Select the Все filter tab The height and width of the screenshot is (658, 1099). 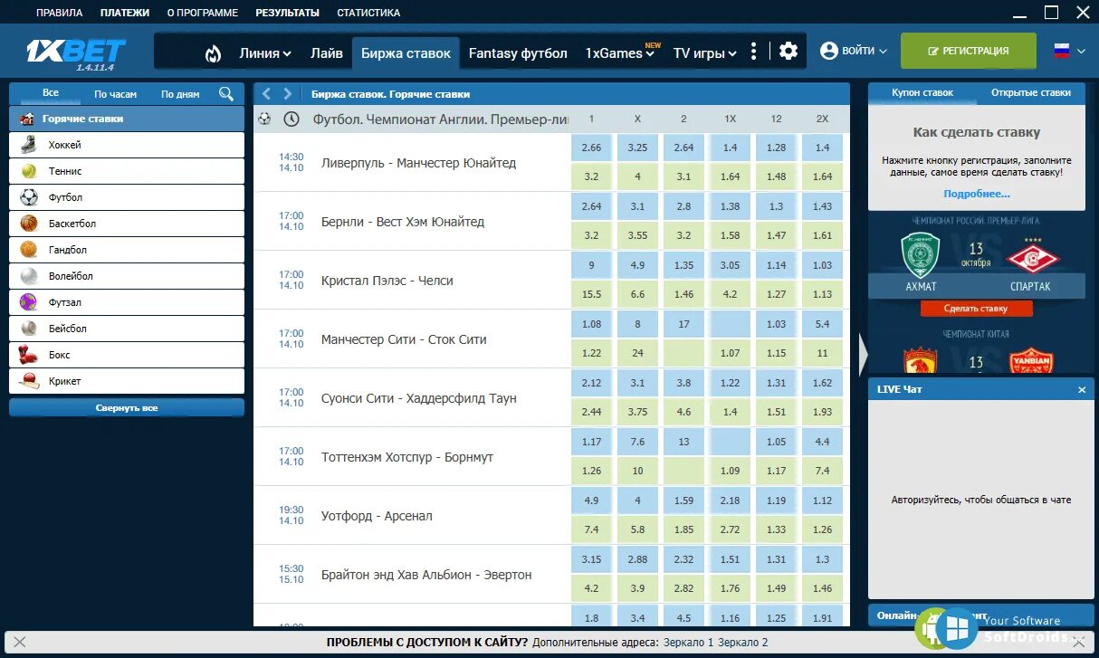coord(51,93)
